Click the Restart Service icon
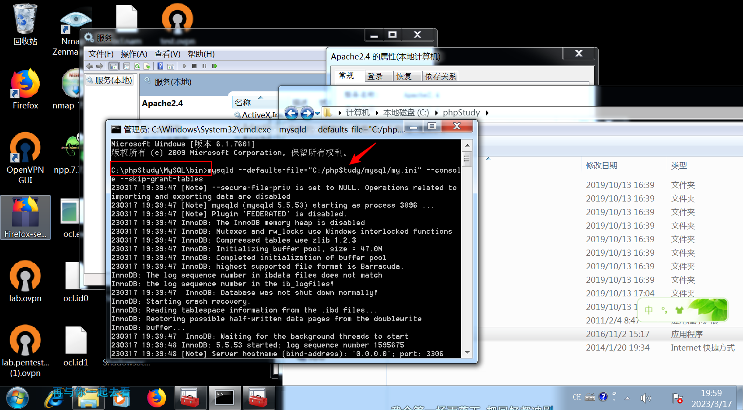 click(214, 66)
